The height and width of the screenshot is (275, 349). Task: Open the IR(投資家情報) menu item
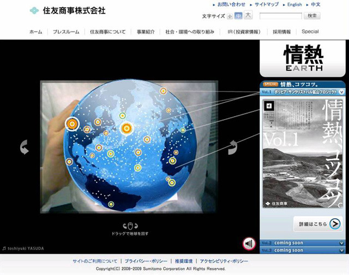[244, 32]
